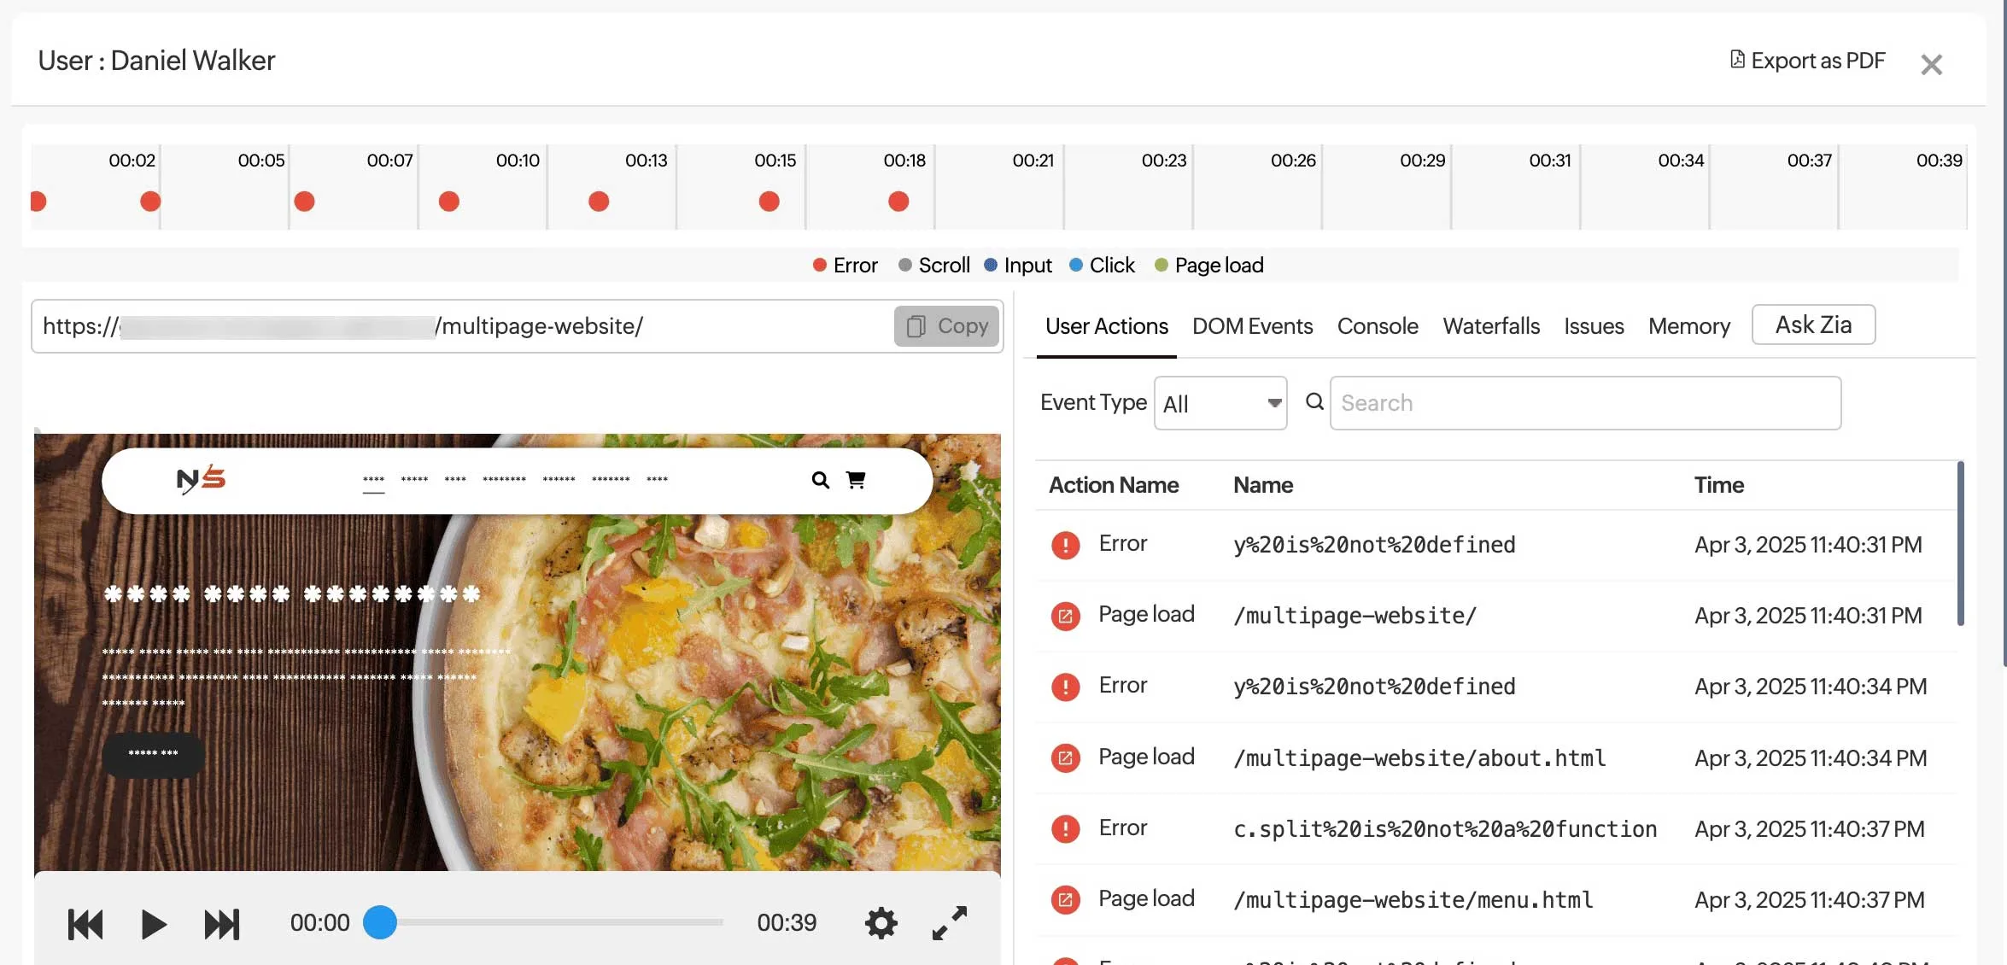Click the user actions table scrollbar
This screenshot has width=2007, height=965.
(x=1960, y=543)
